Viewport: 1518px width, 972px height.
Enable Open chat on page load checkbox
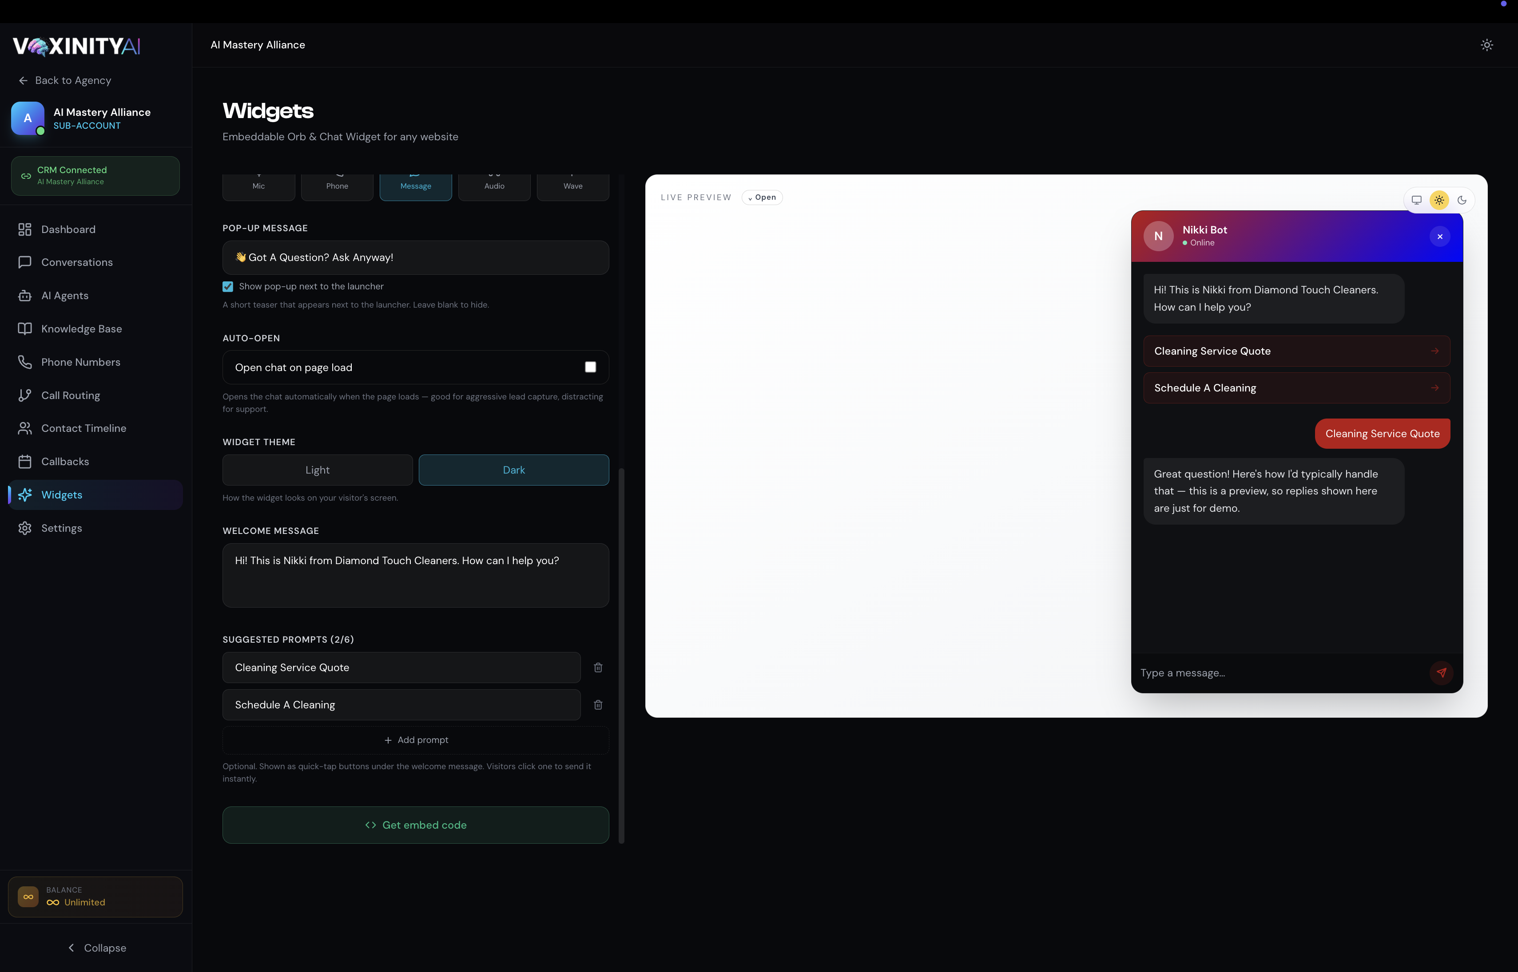pyautogui.click(x=590, y=367)
